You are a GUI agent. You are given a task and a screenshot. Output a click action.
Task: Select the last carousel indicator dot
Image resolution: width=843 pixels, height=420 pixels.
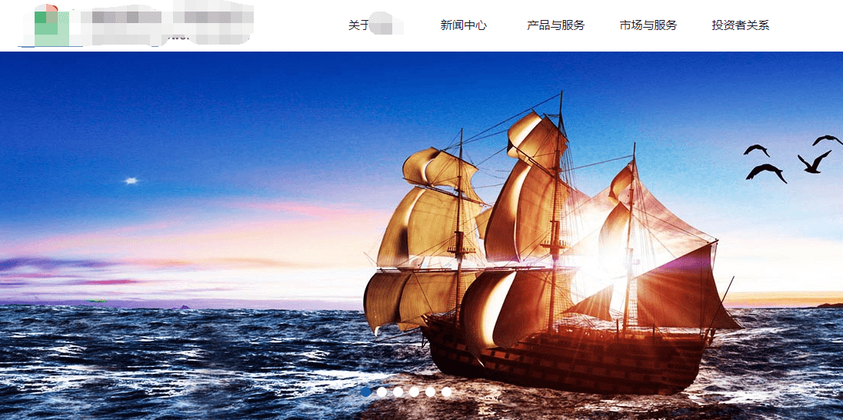pos(446,392)
